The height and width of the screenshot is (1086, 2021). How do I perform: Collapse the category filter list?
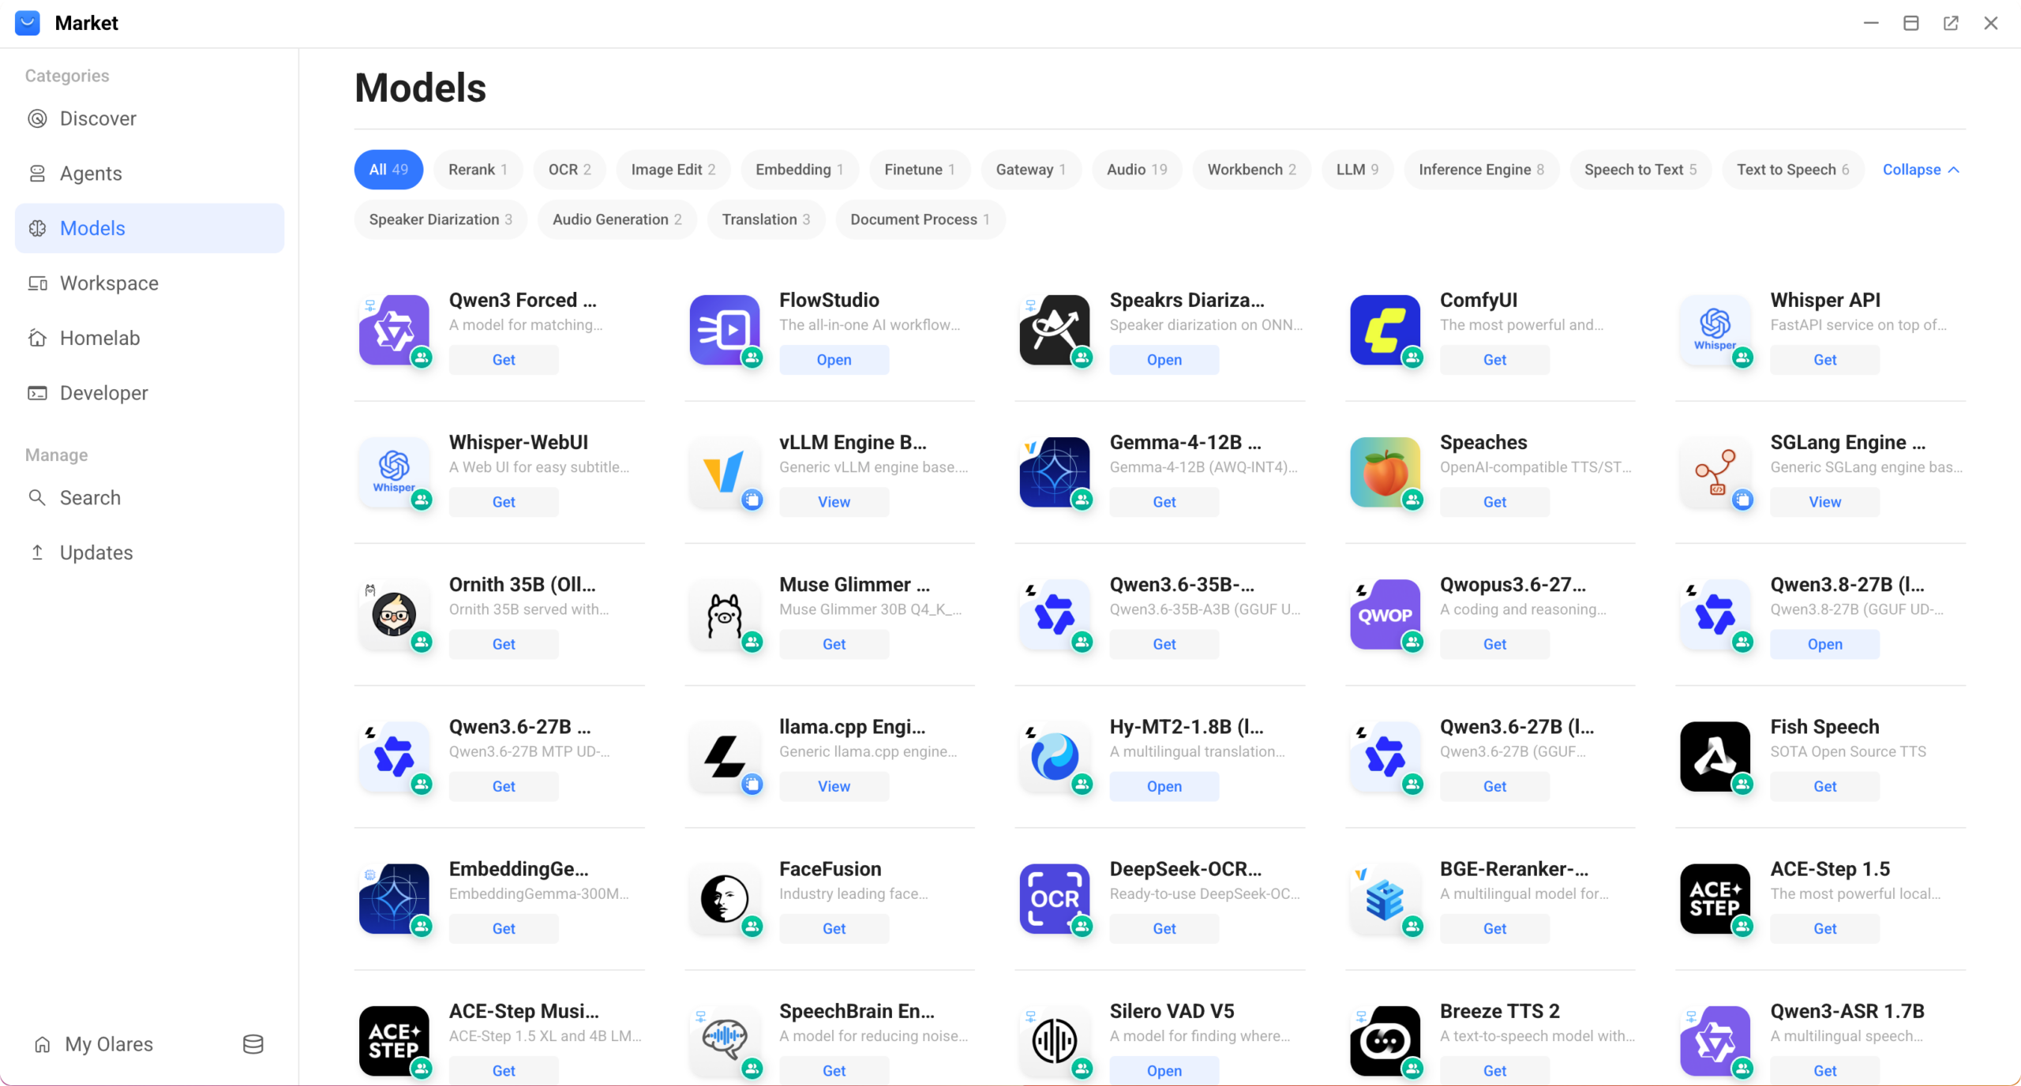(x=1921, y=170)
